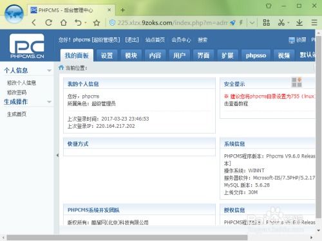Open the 会员中心 link
Image resolution: width=322 pixels, height=241 pixels.
coord(181,40)
